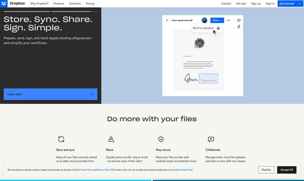304x181 pixels.
Task: Click the Do more with your files heading
Action: [x=152, y=119]
